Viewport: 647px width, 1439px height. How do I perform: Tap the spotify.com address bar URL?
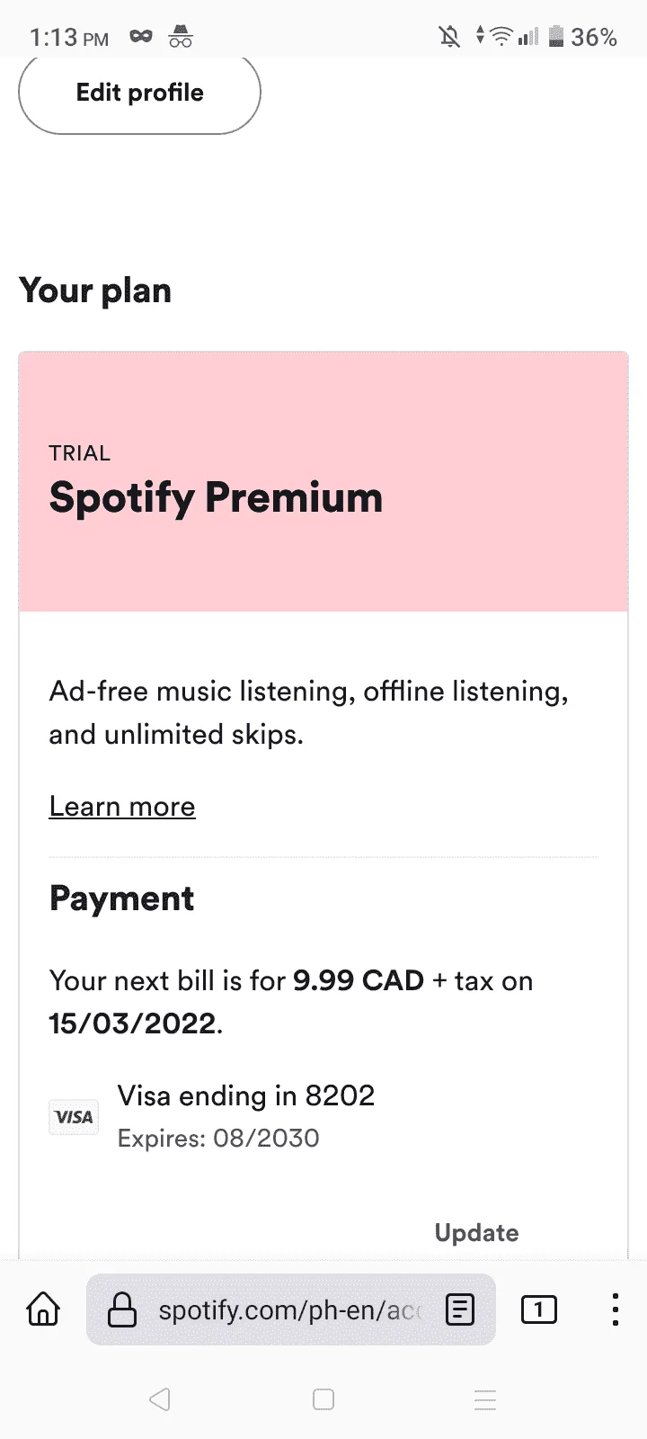[x=289, y=1309]
